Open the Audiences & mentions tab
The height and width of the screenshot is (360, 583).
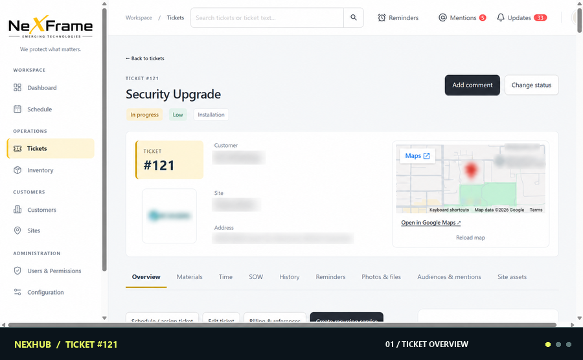pyautogui.click(x=449, y=276)
